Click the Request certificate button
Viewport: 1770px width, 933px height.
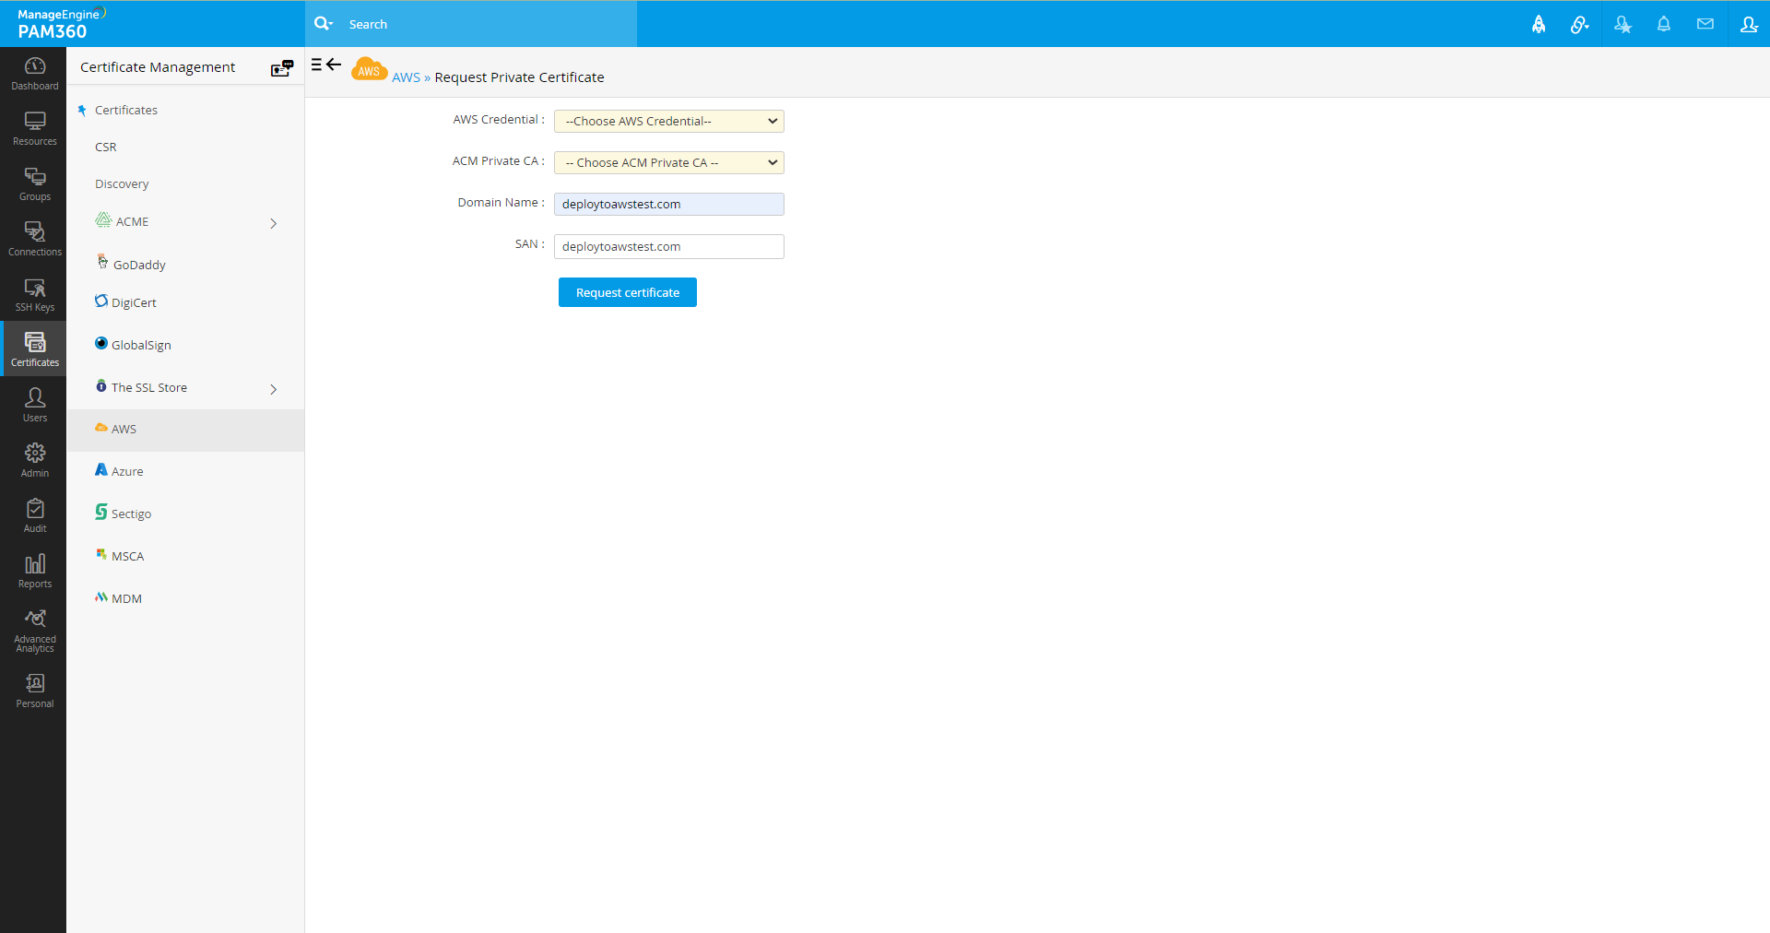click(628, 292)
